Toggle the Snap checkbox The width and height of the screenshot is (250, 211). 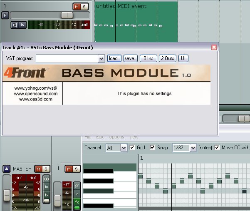coord(152,147)
